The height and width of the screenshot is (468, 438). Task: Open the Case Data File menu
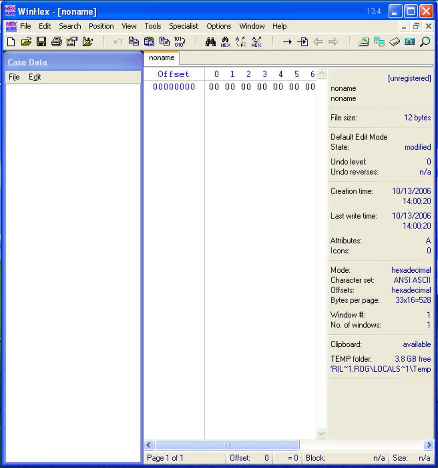tap(14, 77)
